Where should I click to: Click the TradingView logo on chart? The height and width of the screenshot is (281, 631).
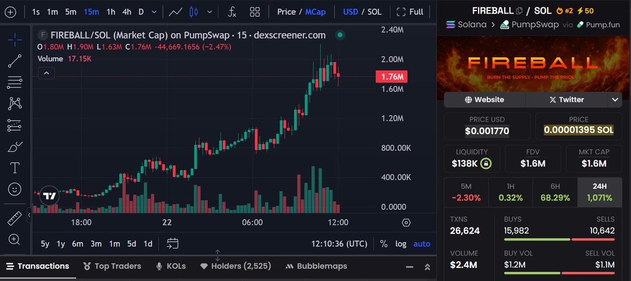click(x=49, y=196)
